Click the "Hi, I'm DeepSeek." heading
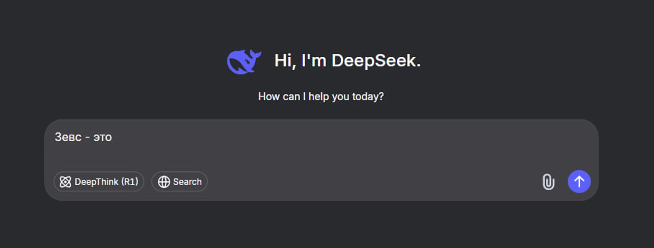This screenshot has width=654, height=248. [348, 61]
